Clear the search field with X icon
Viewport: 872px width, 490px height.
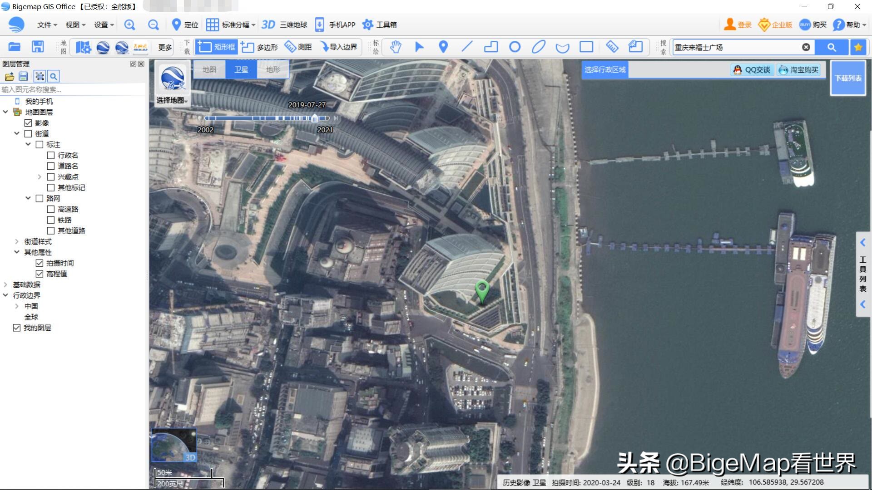point(806,47)
